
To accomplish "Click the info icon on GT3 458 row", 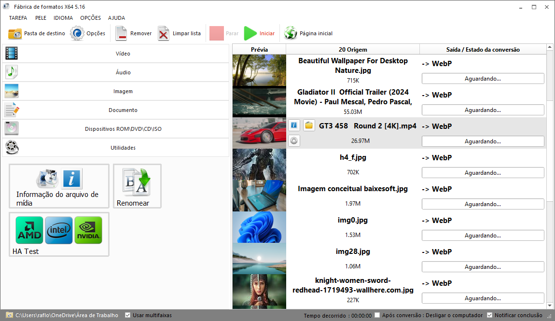I will coord(294,126).
